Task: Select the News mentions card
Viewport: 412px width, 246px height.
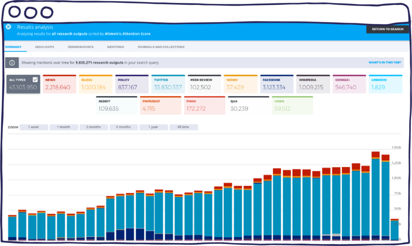Action: coord(60,84)
